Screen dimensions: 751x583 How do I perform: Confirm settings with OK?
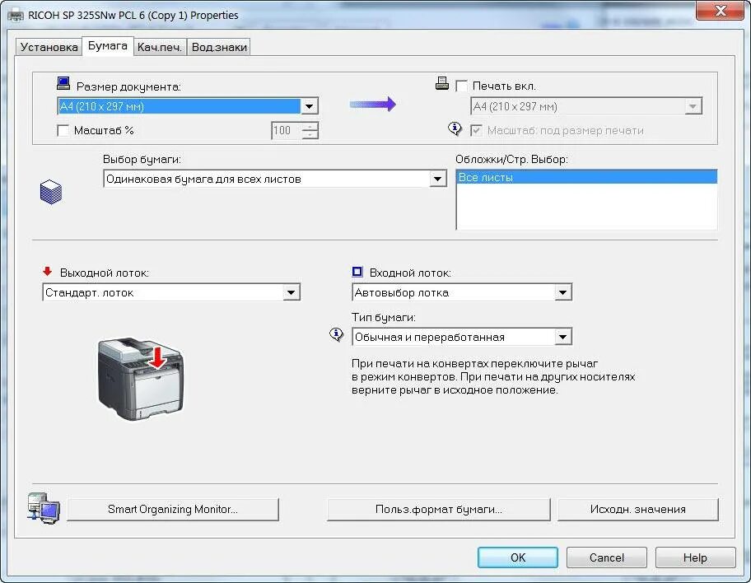tap(518, 557)
